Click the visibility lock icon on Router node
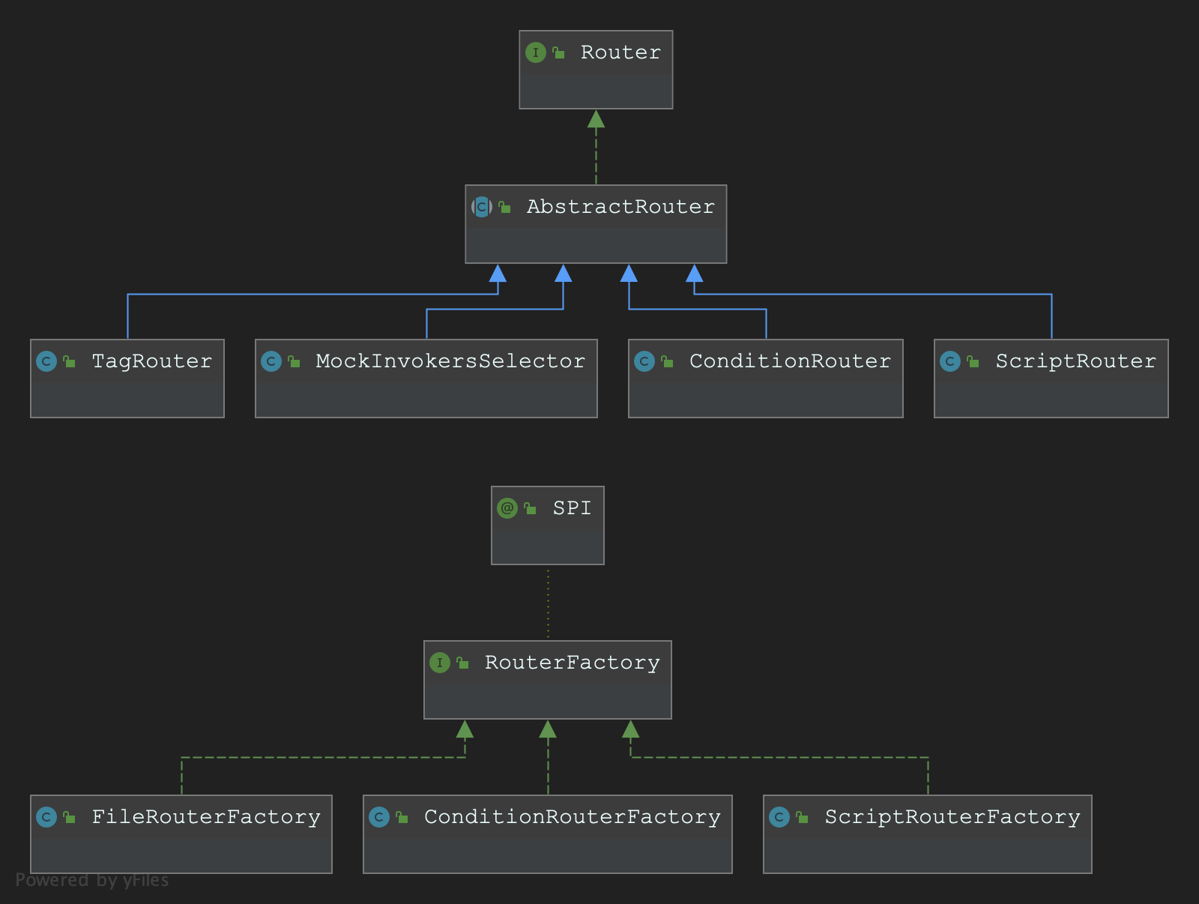Screen dimensions: 1199x904 point(558,52)
